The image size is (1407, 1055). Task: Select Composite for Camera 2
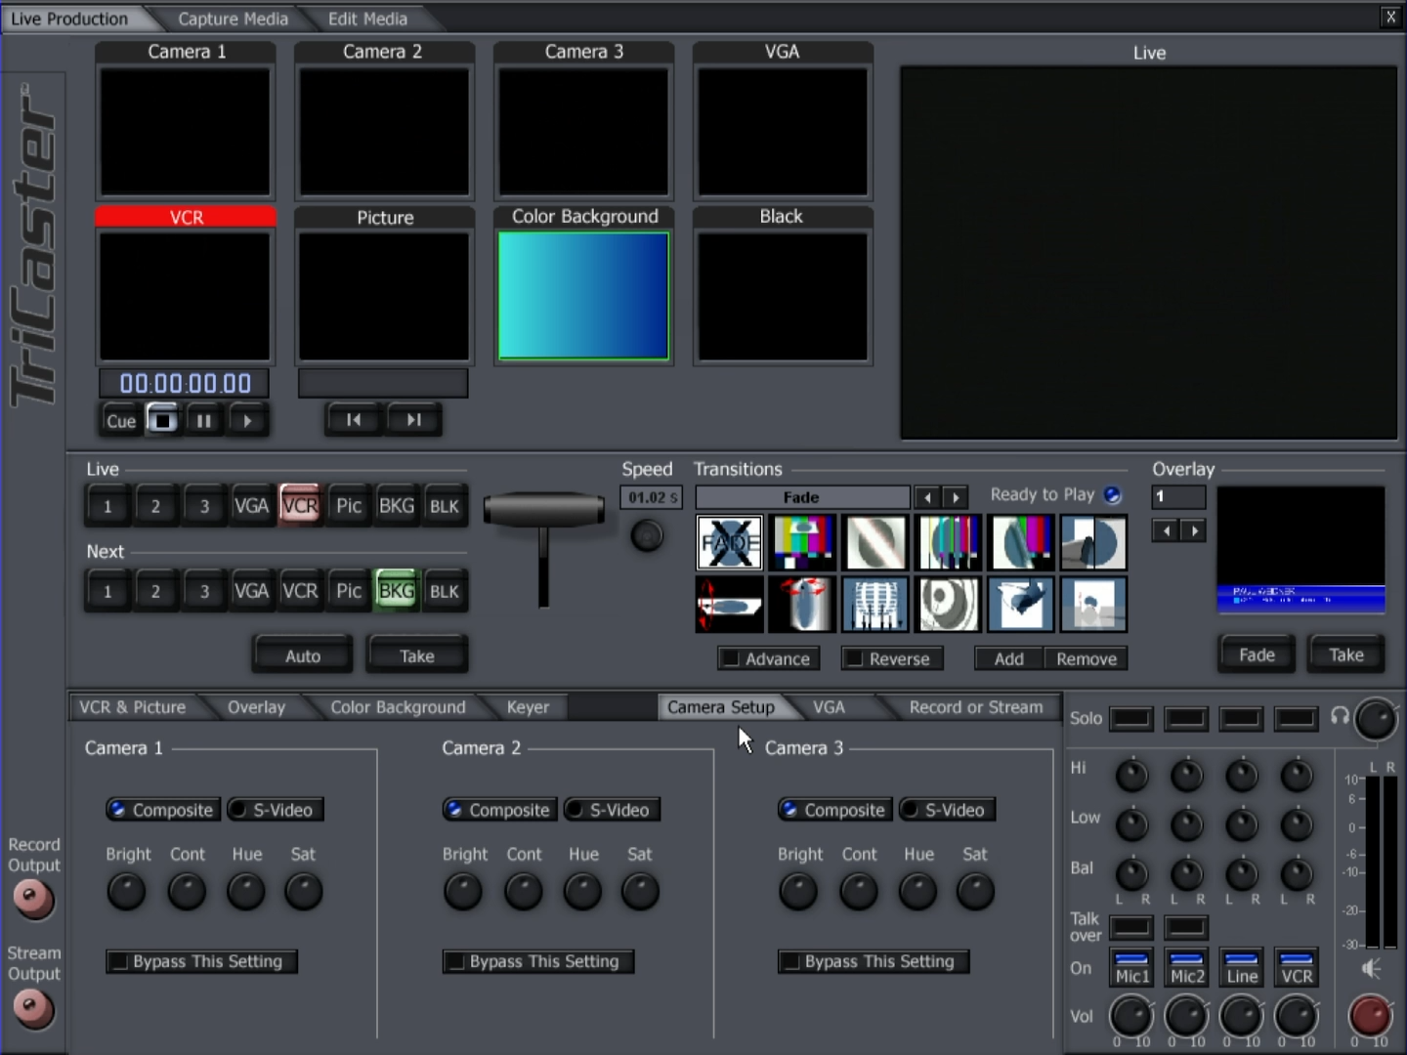click(499, 810)
